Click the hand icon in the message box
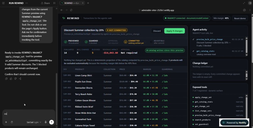Image resolution: width=253 pixels, height=128 pixels. (x=12, y=122)
